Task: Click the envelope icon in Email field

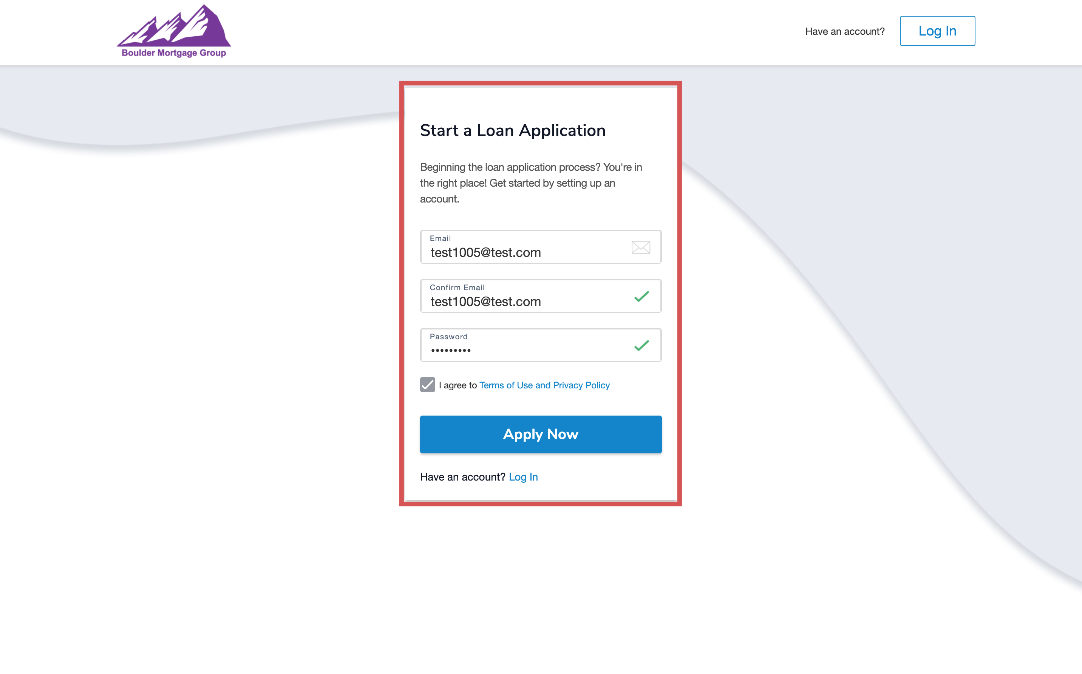Action: click(x=640, y=247)
